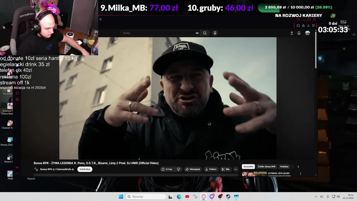Image resolution: width=357 pixels, height=201 pixels.
Task: Open the clock showing 00:14 21.11.2025
Action: (x=348, y=197)
